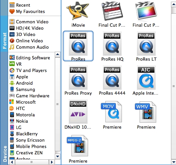176x165 pixels.
Task: Choose the ProRes format icon
Action: [x=78, y=44]
